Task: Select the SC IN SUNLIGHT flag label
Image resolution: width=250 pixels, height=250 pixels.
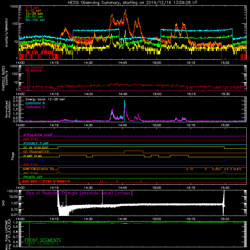Action: point(36,147)
